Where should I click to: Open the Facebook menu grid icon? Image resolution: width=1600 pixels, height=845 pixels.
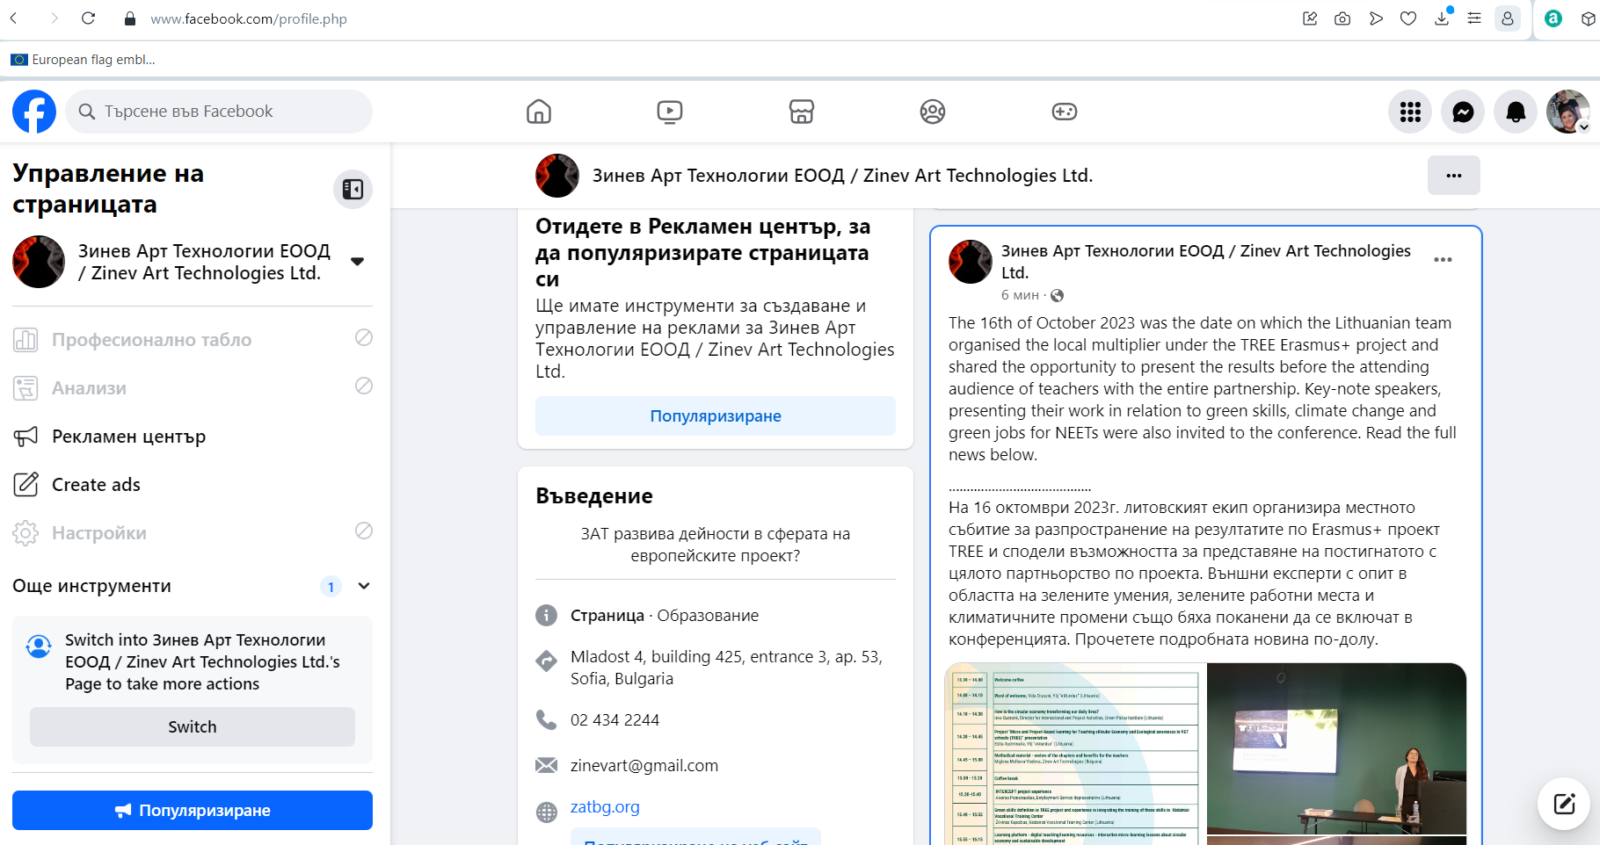point(1410,112)
